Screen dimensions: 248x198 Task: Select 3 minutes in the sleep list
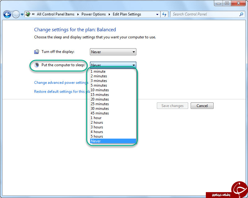[x=113, y=81]
